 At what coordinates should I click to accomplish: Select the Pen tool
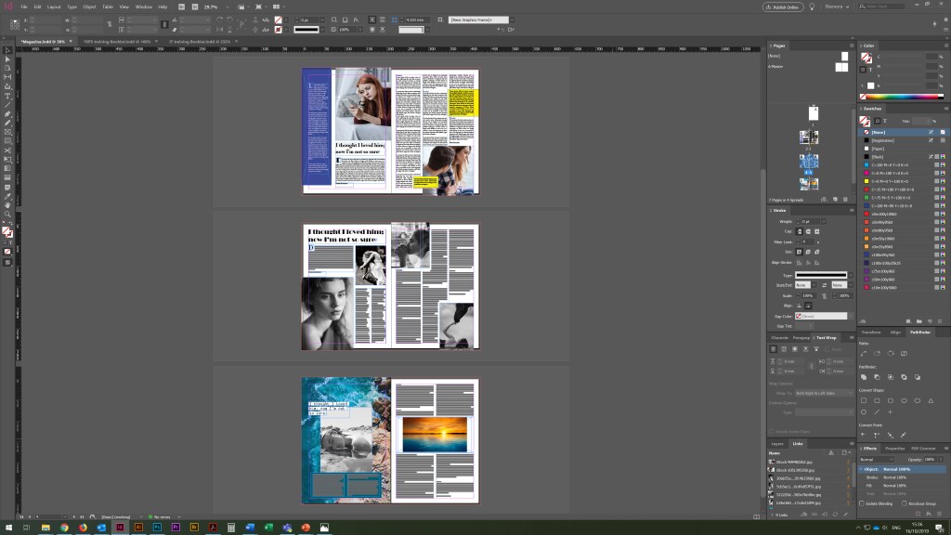7,113
